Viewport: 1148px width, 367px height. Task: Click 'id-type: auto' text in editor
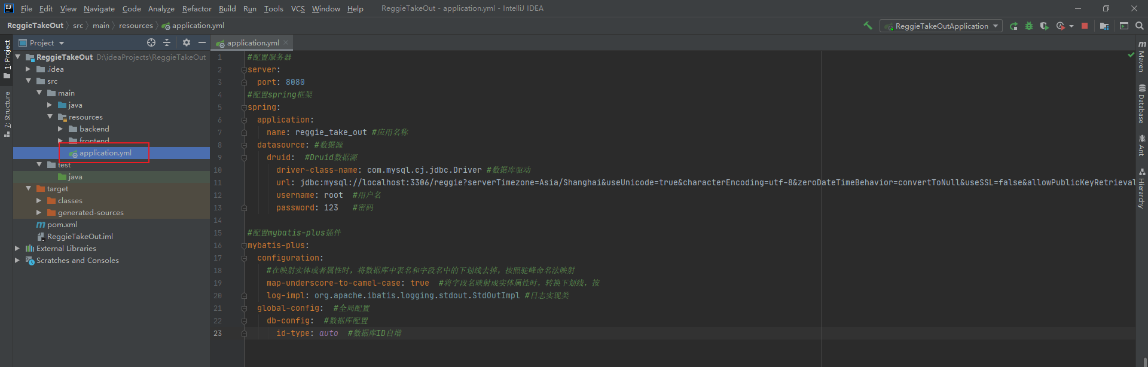click(307, 334)
